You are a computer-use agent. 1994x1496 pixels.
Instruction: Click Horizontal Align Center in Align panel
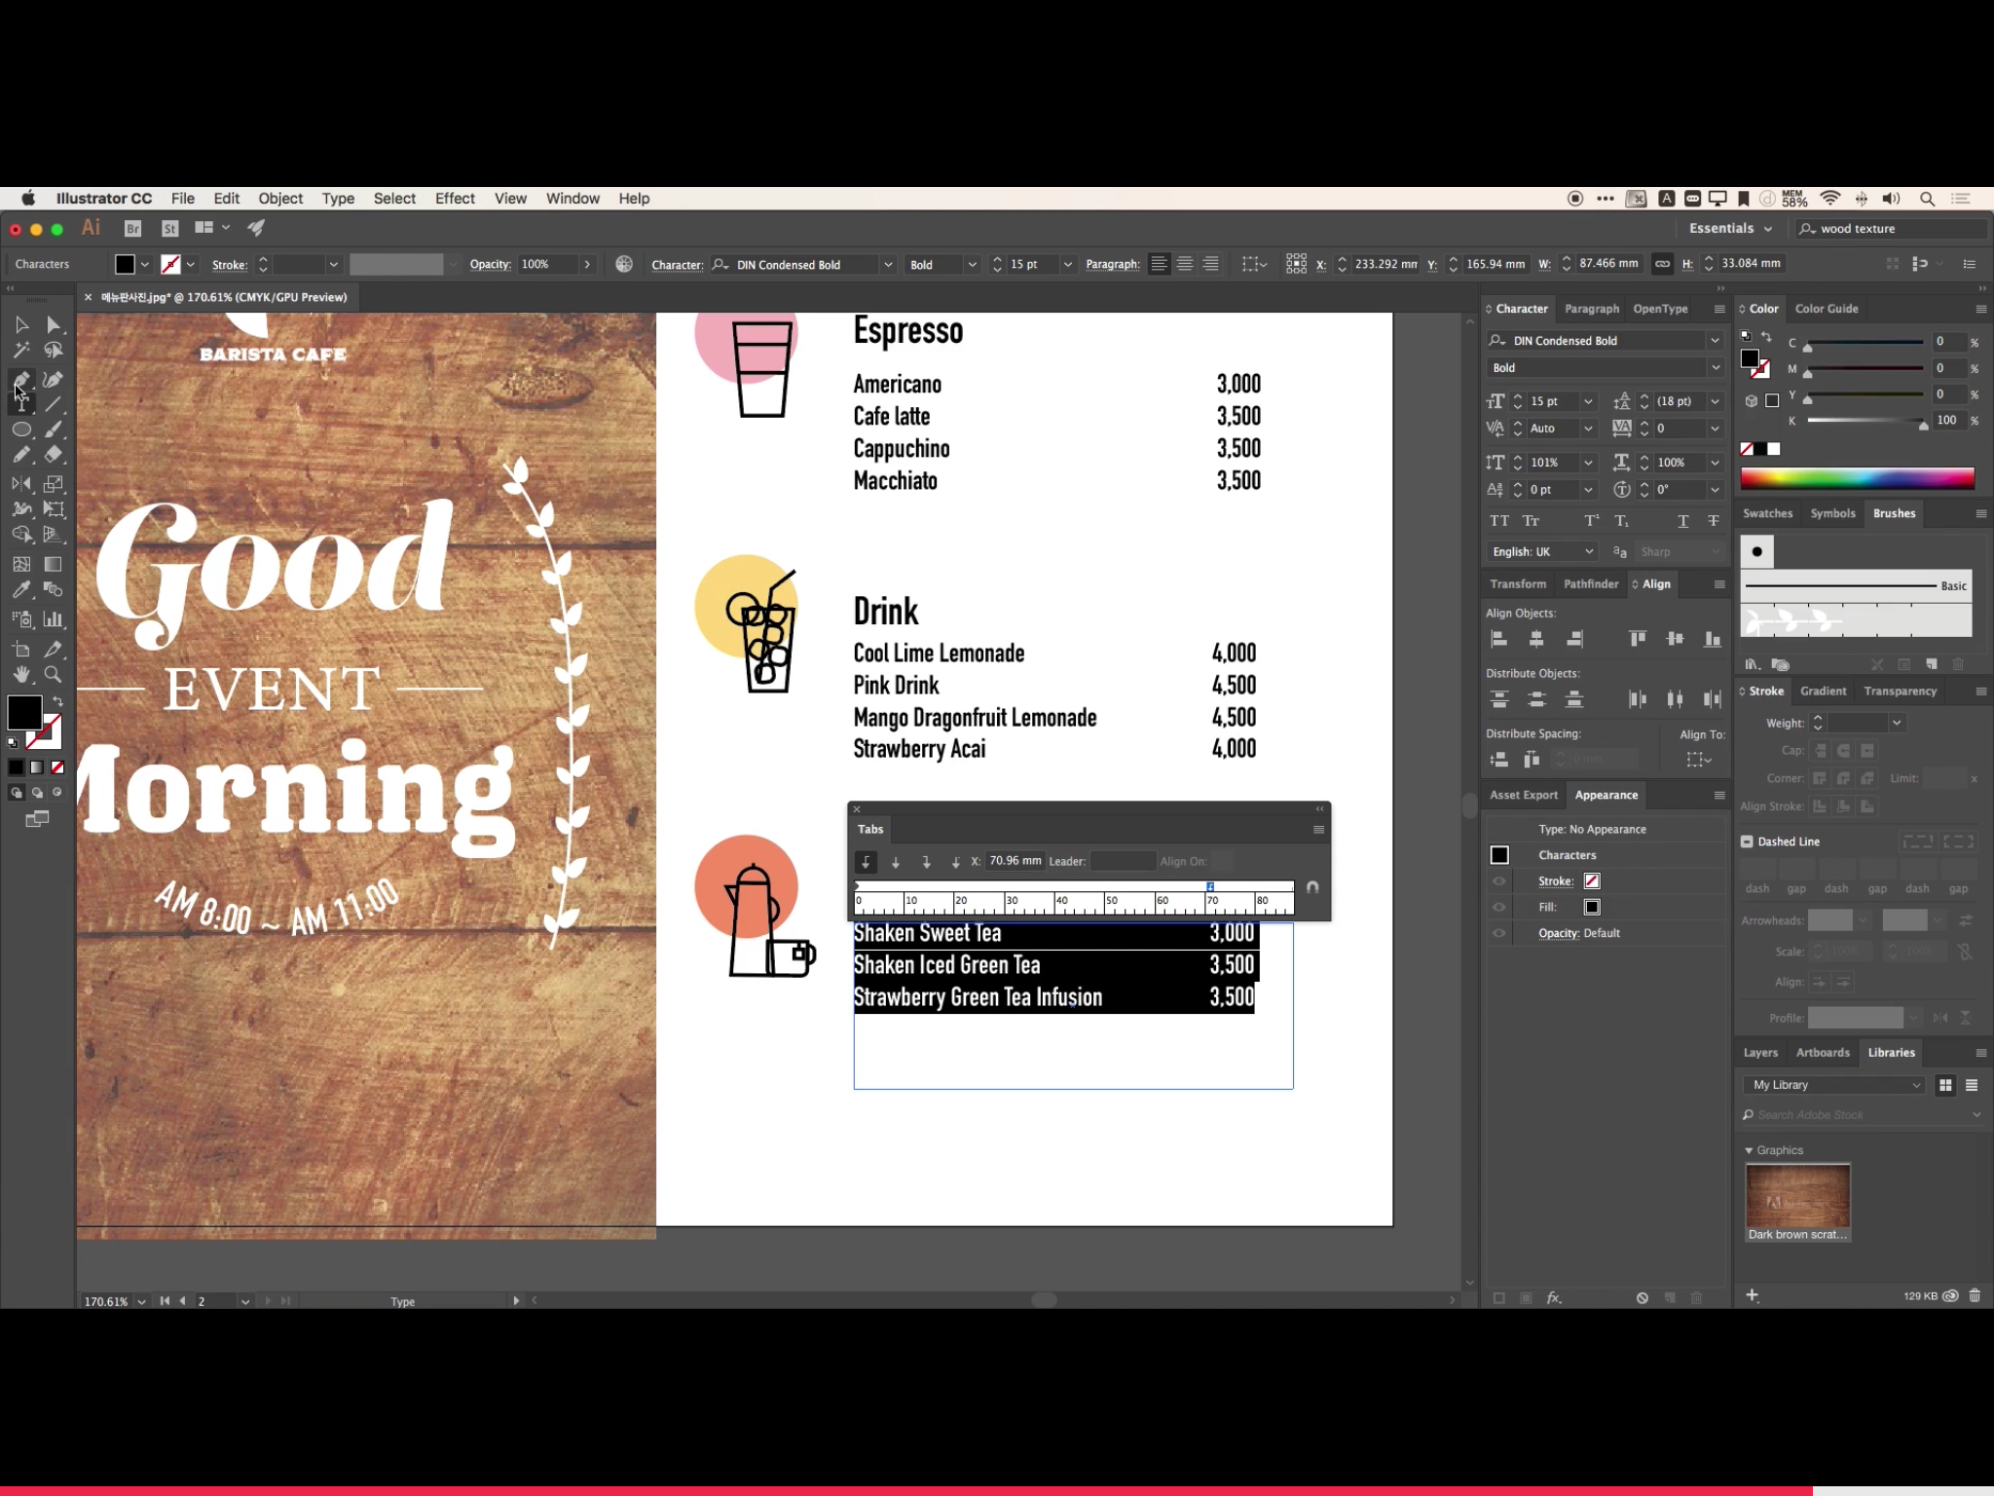[1536, 639]
